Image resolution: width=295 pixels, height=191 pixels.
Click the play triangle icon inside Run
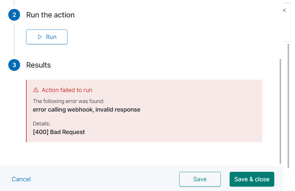click(40, 37)
